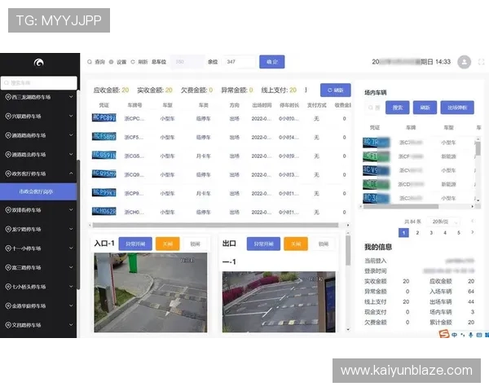
Task: Click location pin icon beside 文昌路停车场
Action: click(8, 325)
